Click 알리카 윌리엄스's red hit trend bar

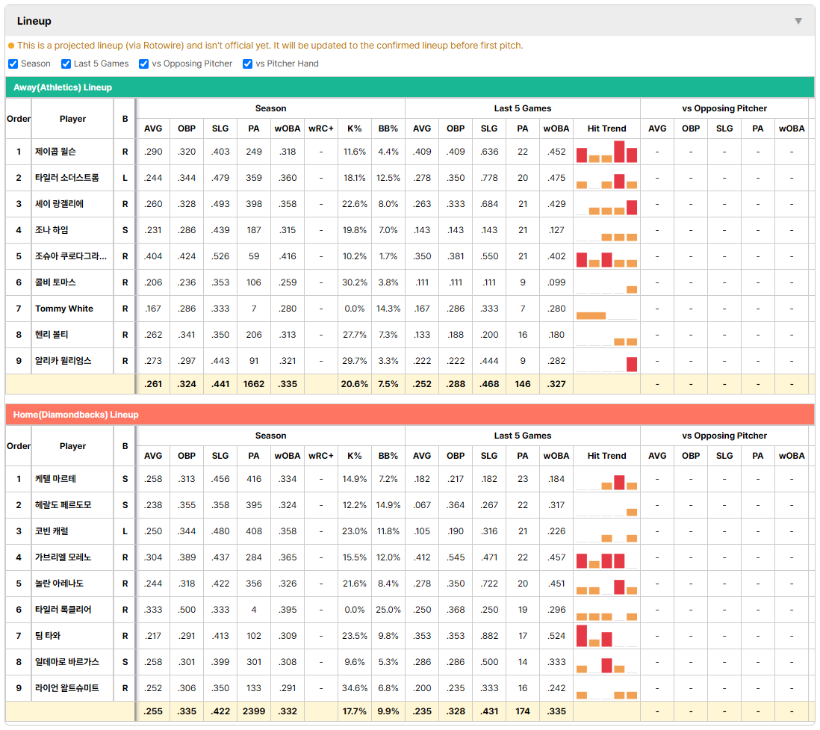(x=632, y=364)
